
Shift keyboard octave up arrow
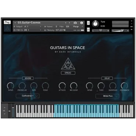tap(4, 108)
